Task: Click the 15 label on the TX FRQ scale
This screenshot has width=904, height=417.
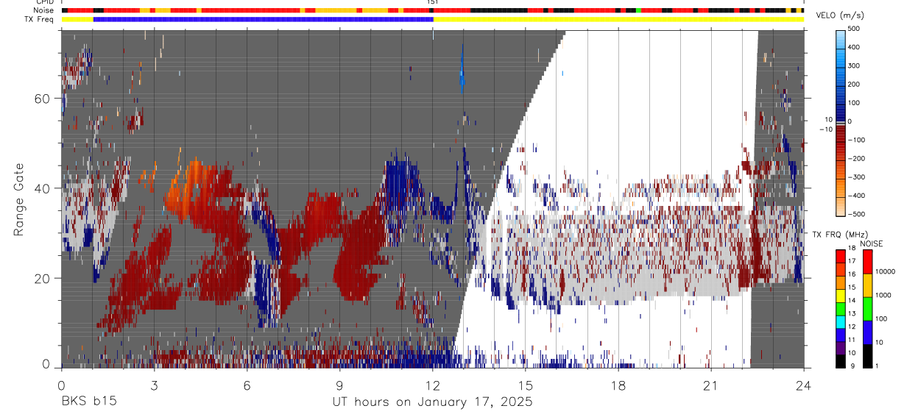Action: (x=852, y=289)
